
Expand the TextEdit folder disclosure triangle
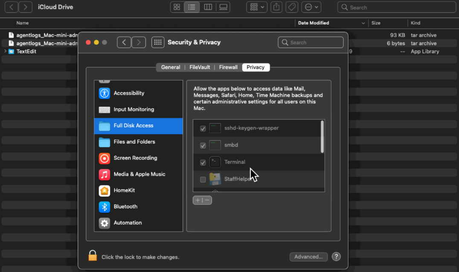pyautogui.click(x=5, y=51)
